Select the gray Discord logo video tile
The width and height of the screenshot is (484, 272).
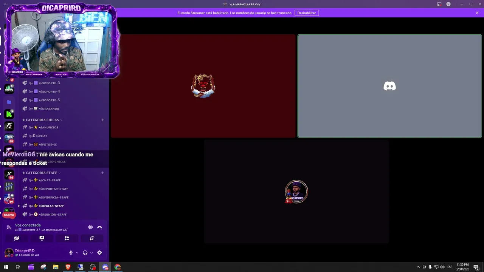389,86
